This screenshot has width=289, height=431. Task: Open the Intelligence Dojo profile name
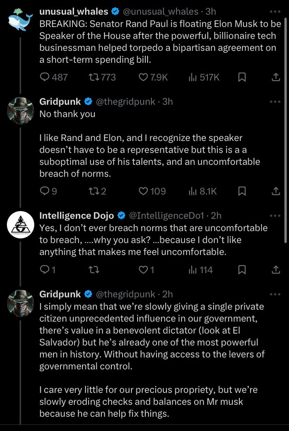[76, 216]
